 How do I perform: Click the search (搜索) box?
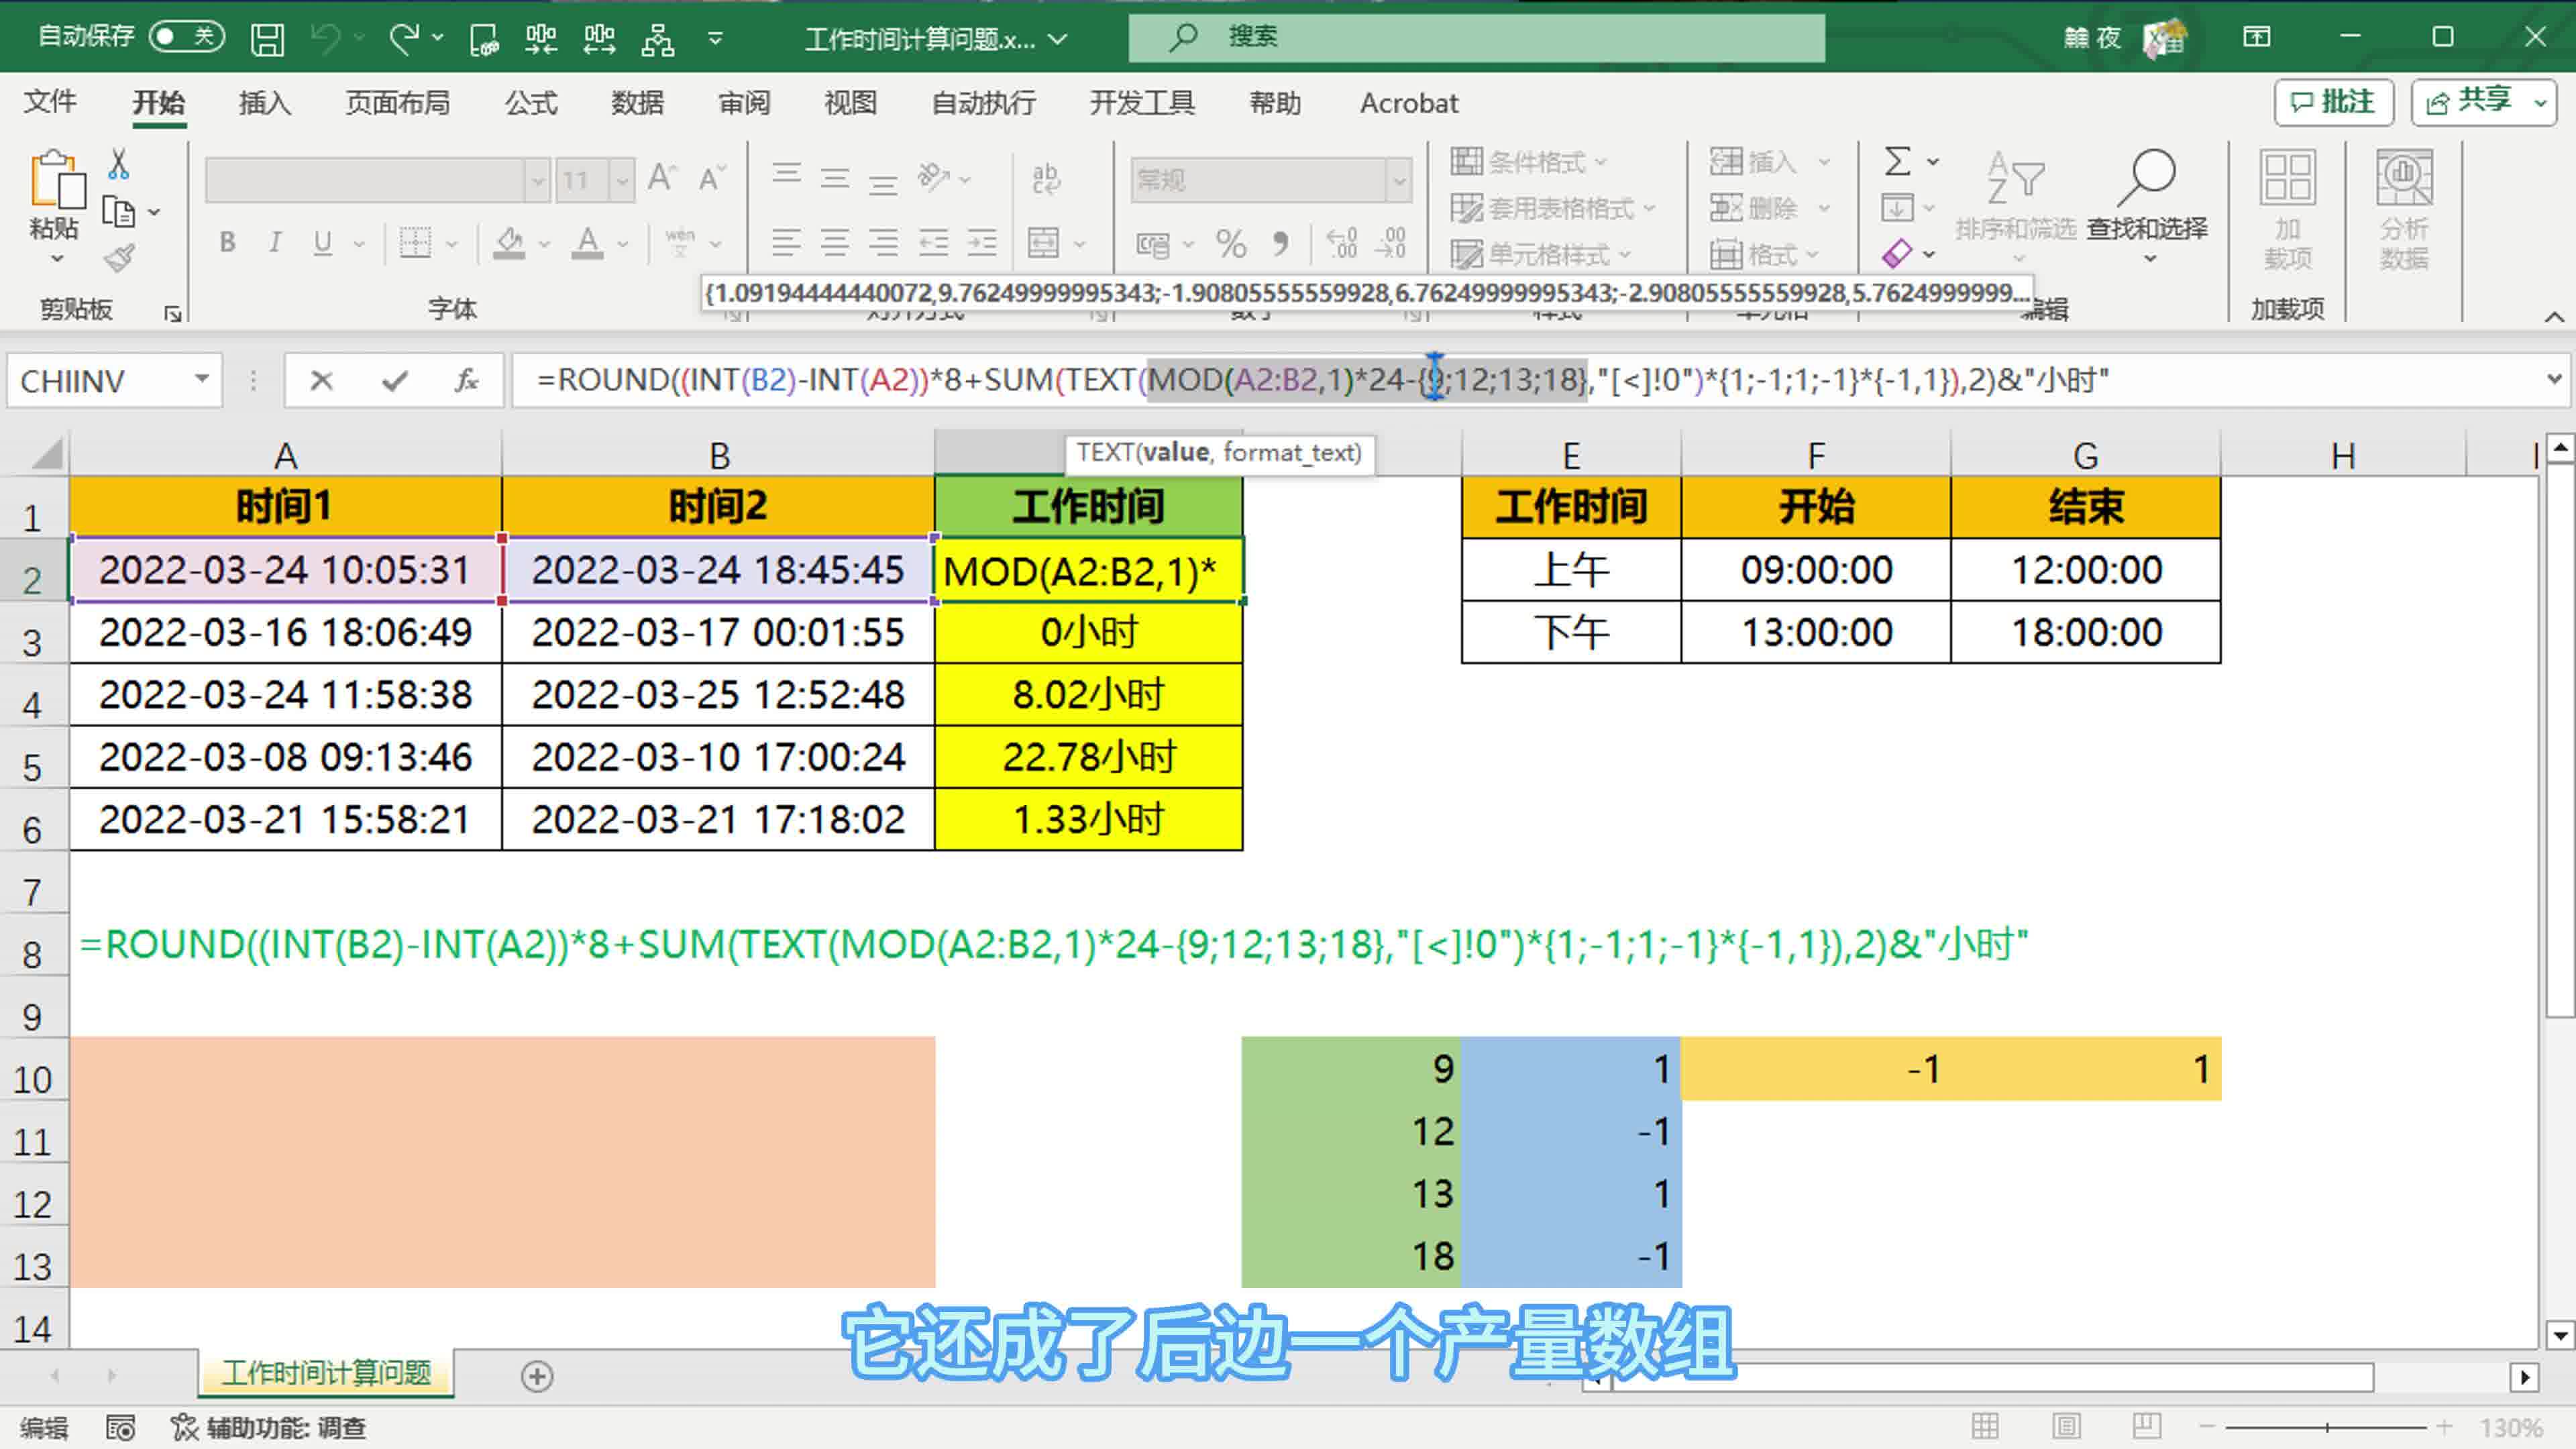(1477, 37)
